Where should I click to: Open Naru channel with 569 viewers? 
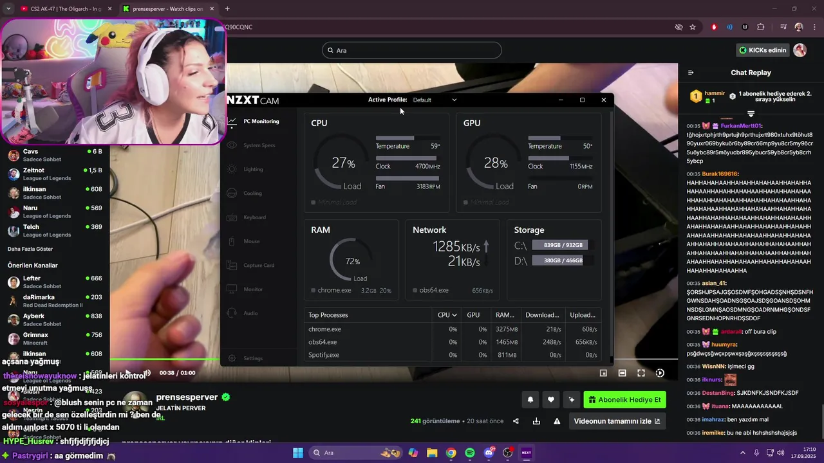[x=55, y=212]
